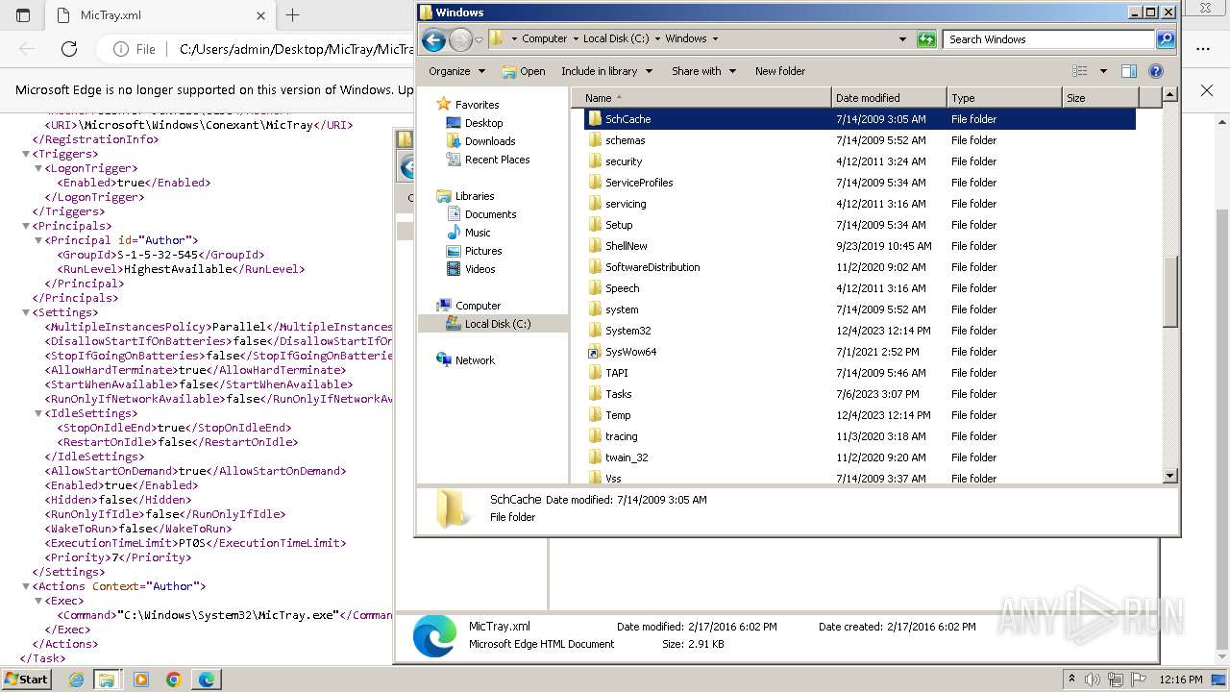
Task: Collapse the Triggers XML node
Action: 26,154
